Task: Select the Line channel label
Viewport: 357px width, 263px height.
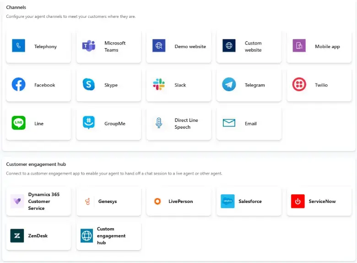Action: click(39, 124)
